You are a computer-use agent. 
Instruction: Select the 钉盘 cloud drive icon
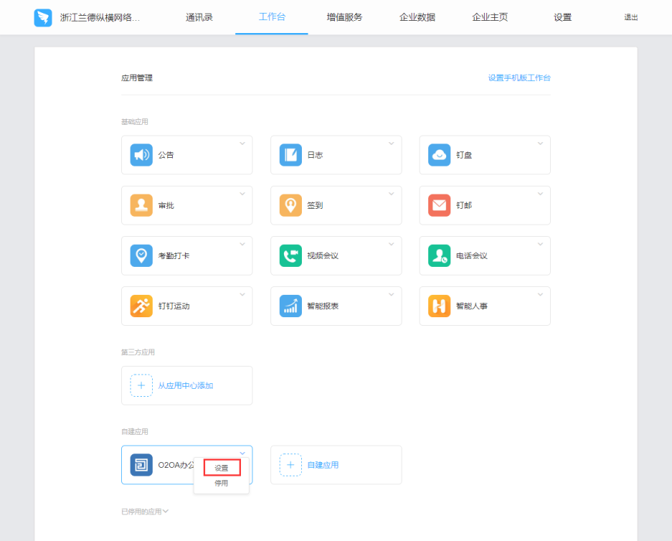(439, 155)
